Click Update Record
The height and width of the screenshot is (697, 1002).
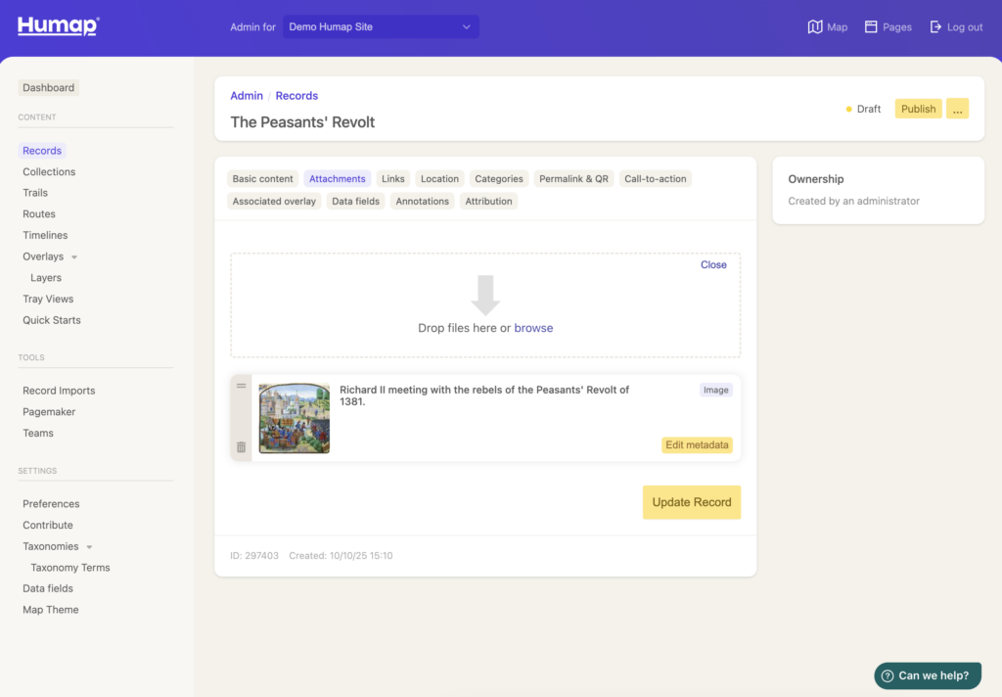(x=692, y=502)
